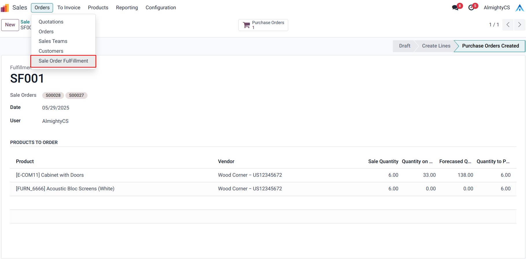
Task: Go to the next record arrow
Action: pyautogui.click(x=520, y=25)
